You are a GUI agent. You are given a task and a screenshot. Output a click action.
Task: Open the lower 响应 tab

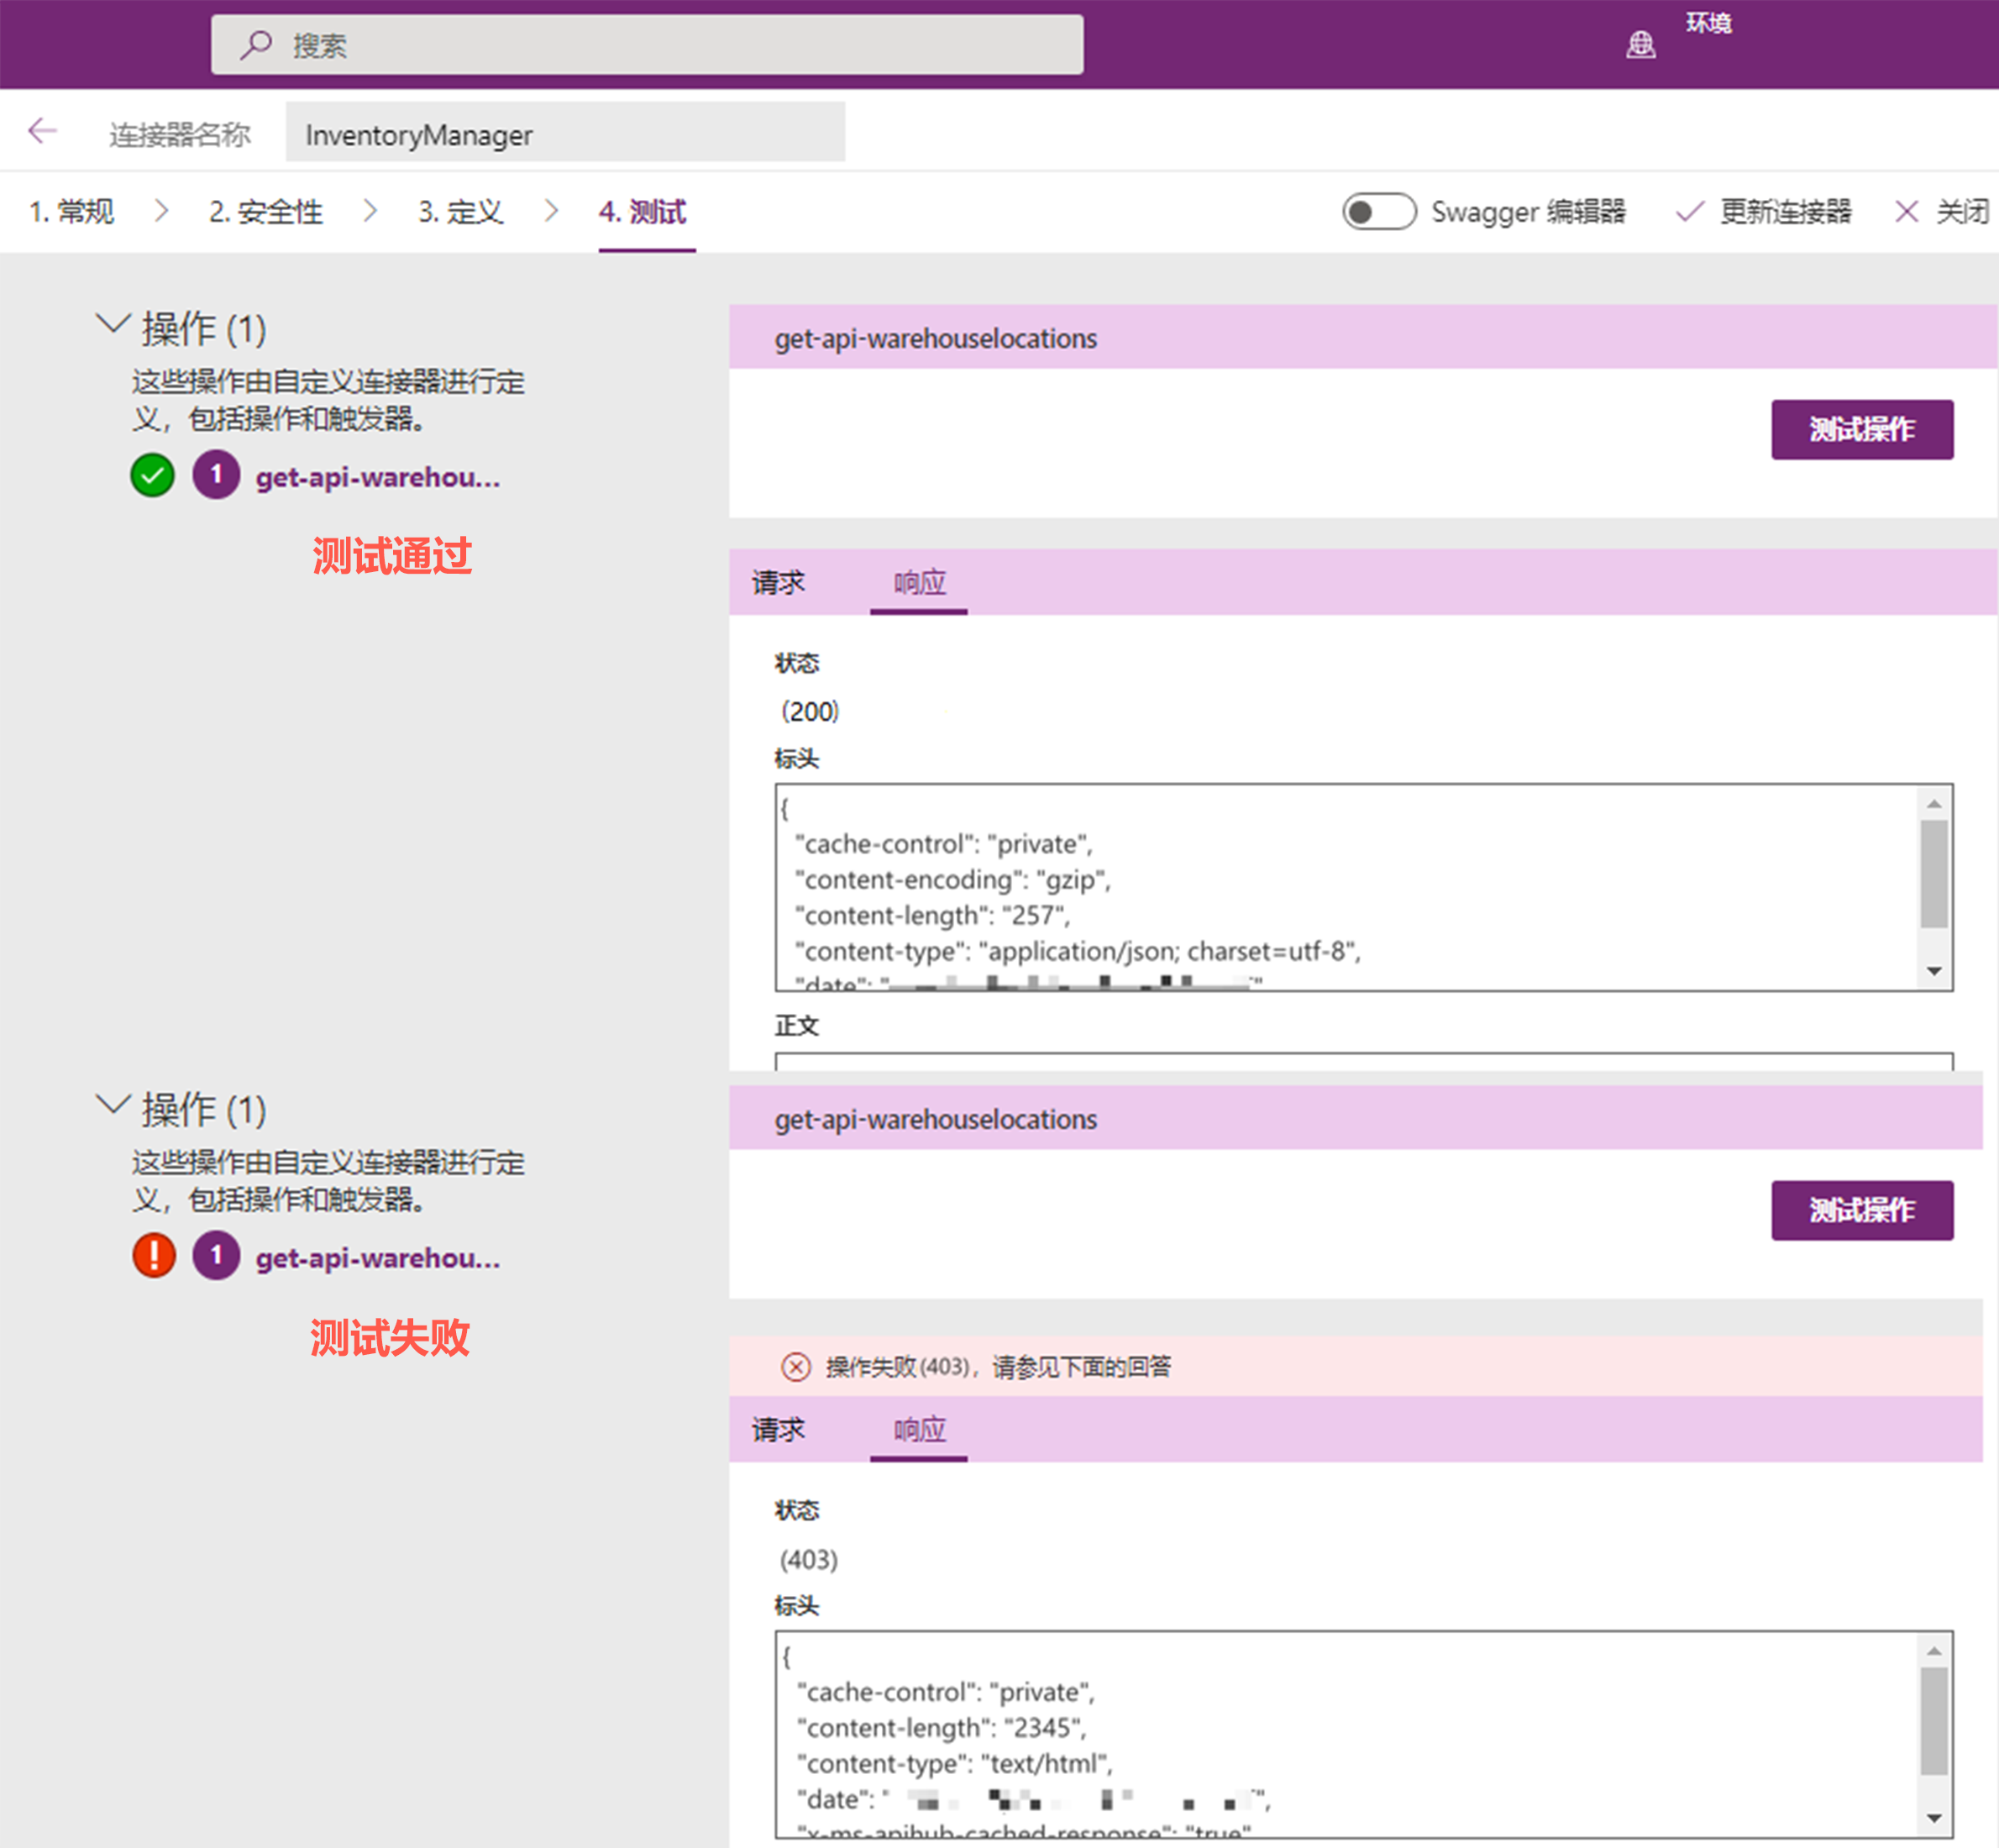point(920,1429)
